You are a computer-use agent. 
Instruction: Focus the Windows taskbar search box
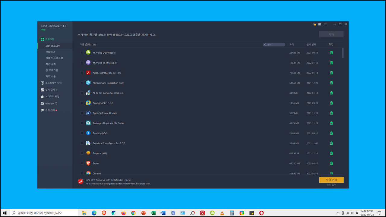click(x=45, y=213)
